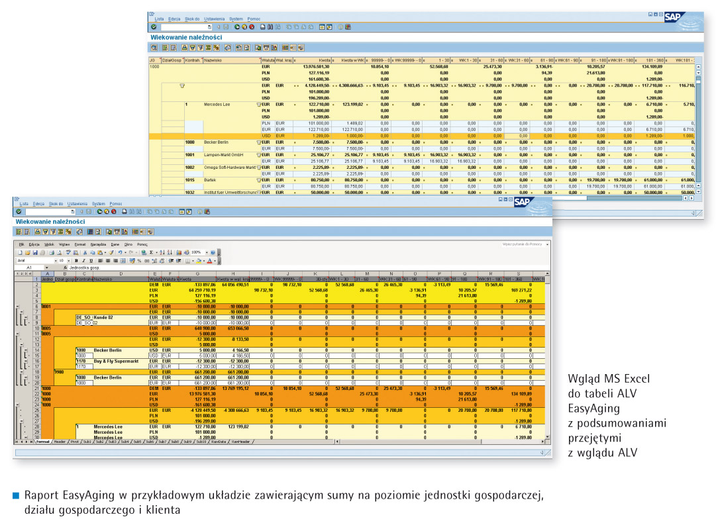This screenshot has height=531, width=716.
Task: Click the Font Color red A in Excel
Action: pos(209,261)
